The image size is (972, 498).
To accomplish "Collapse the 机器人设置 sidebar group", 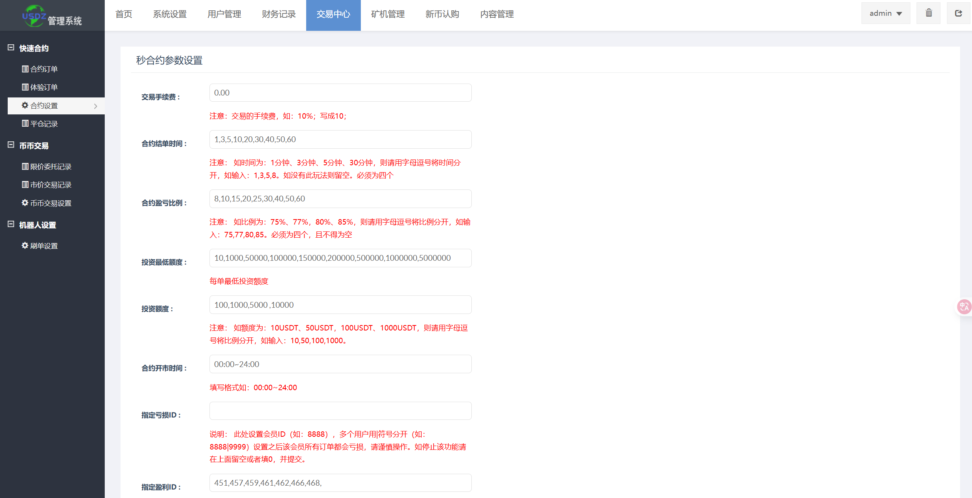I will [x=11, y=225].
